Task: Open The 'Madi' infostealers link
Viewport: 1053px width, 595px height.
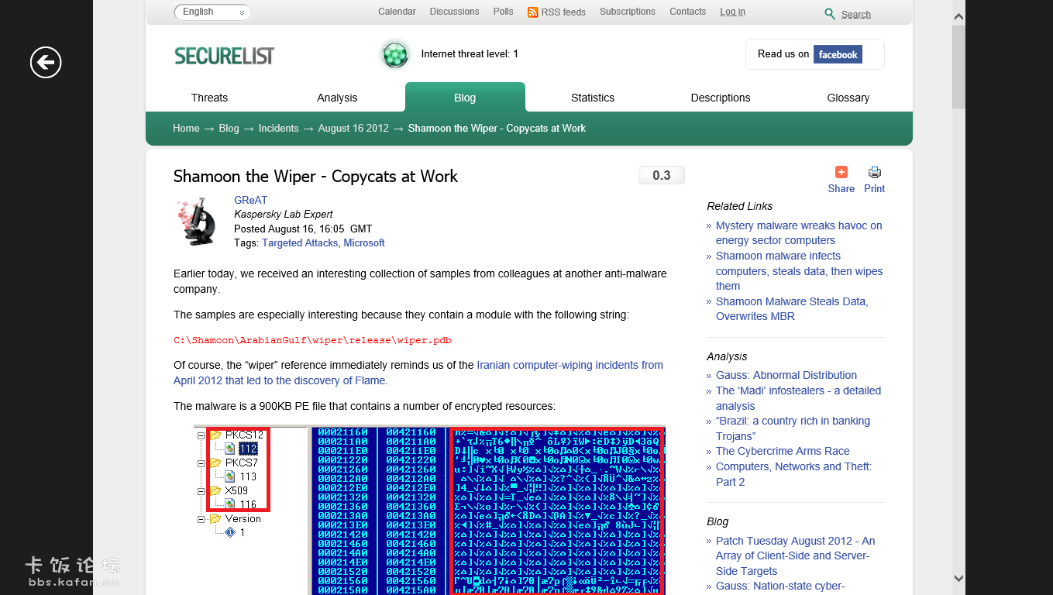Action: 798,398
